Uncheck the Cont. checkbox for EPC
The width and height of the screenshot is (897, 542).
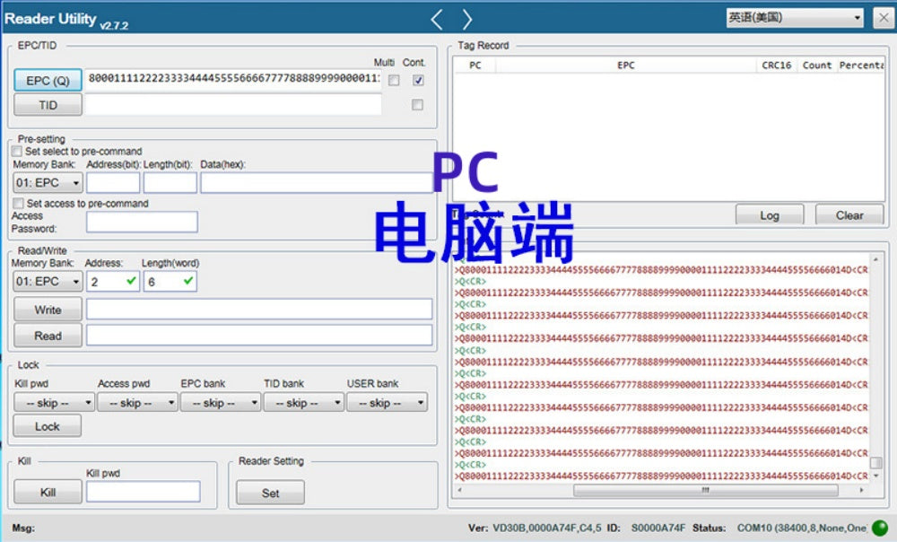[417, 80]
